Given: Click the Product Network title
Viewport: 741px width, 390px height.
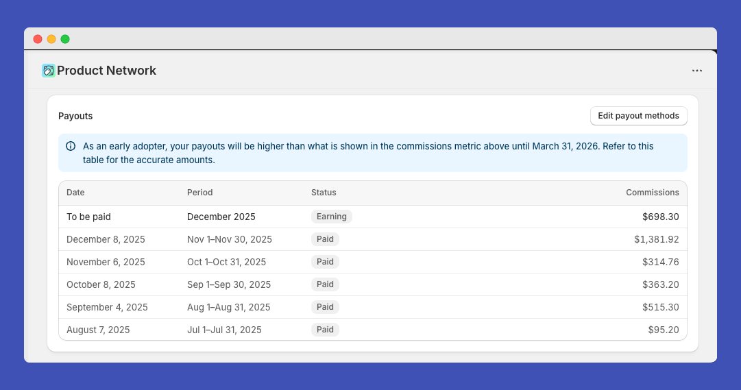Looking at the screenshot, I should (106, 71).
